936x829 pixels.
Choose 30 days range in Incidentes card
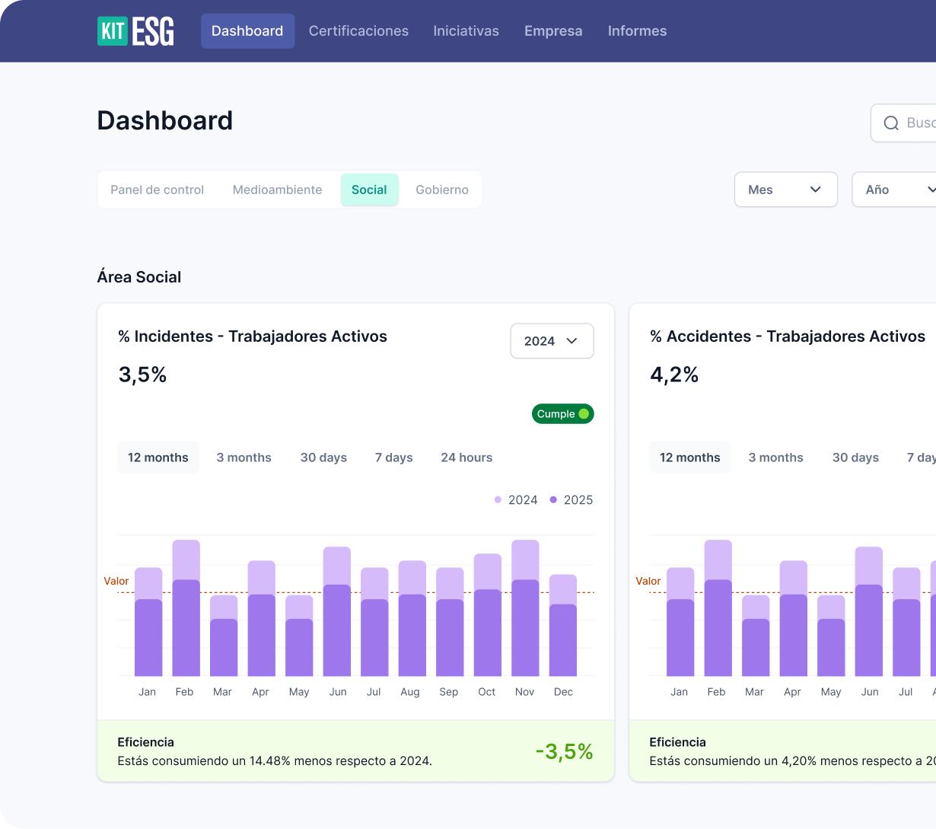click(323, 458)
